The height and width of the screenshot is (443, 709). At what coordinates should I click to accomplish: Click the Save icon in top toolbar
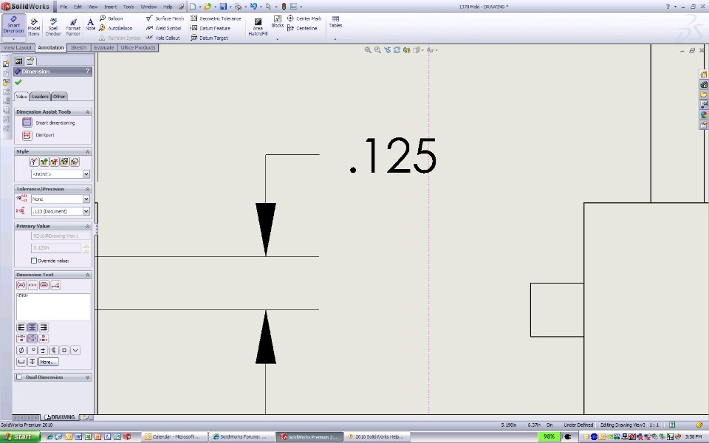[223, 7]
